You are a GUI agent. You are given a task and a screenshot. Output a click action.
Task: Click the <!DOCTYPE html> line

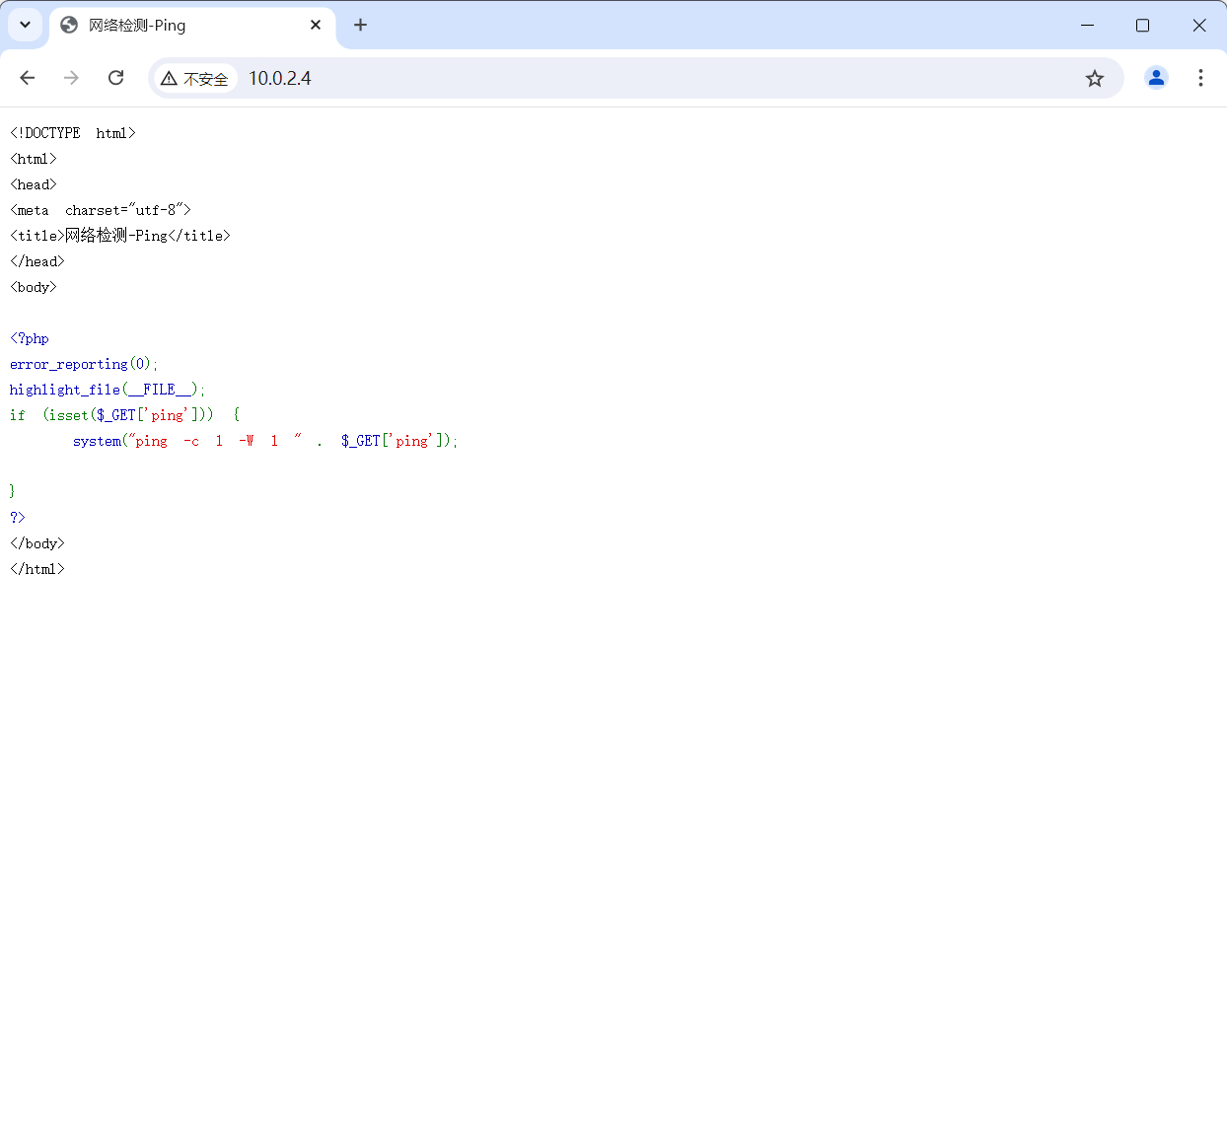(73, 133)
